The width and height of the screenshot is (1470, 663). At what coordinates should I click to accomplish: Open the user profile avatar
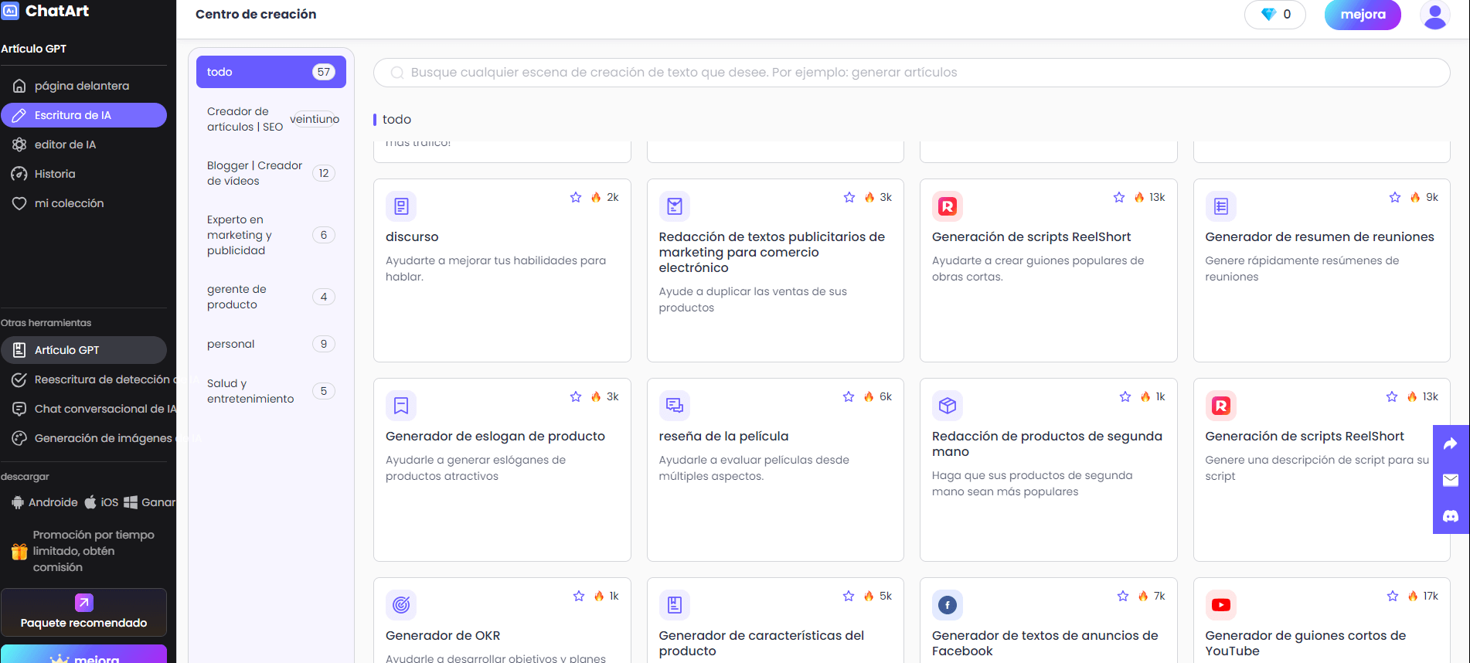click(1434, 15)
